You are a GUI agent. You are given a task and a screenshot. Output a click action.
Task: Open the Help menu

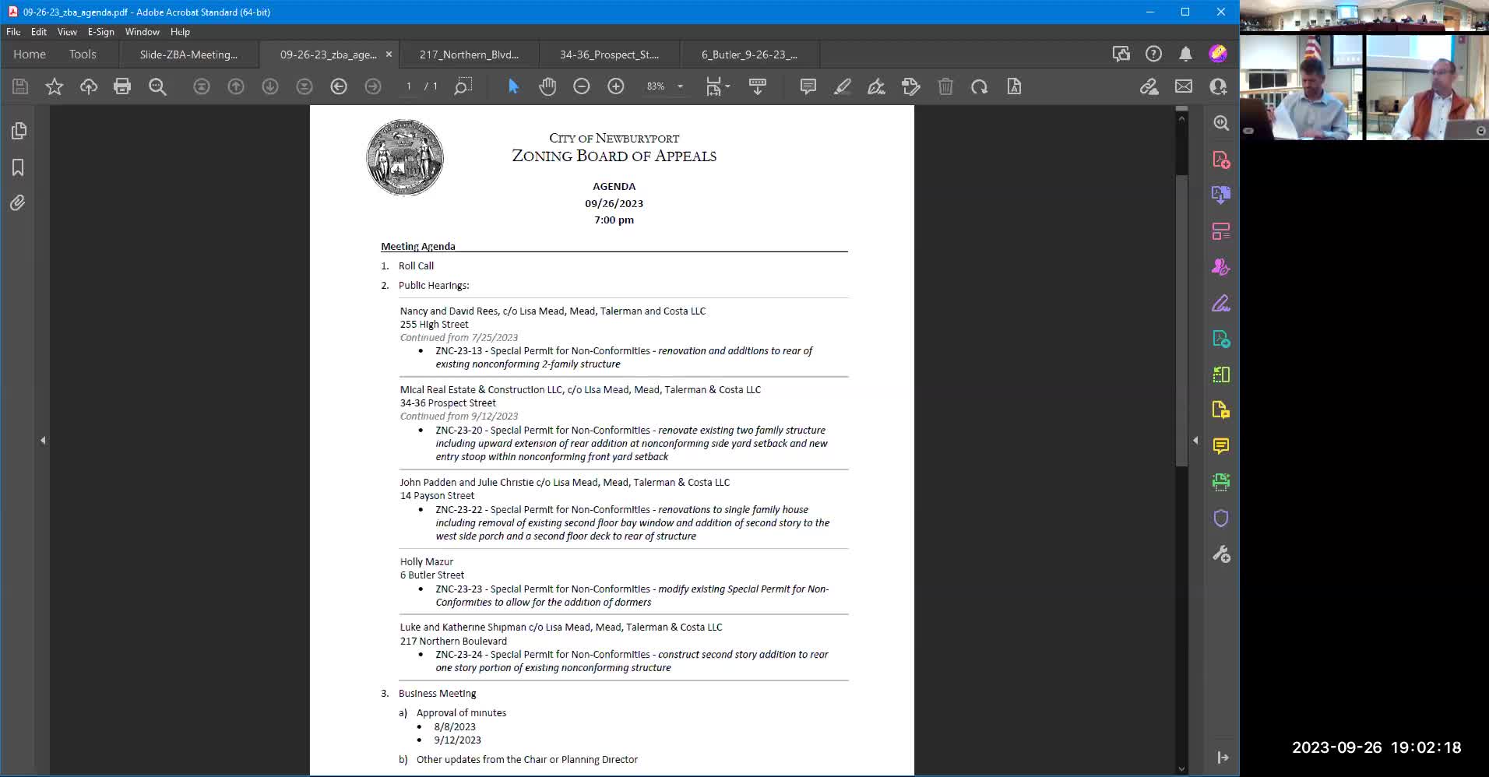[x=180, y=32]
